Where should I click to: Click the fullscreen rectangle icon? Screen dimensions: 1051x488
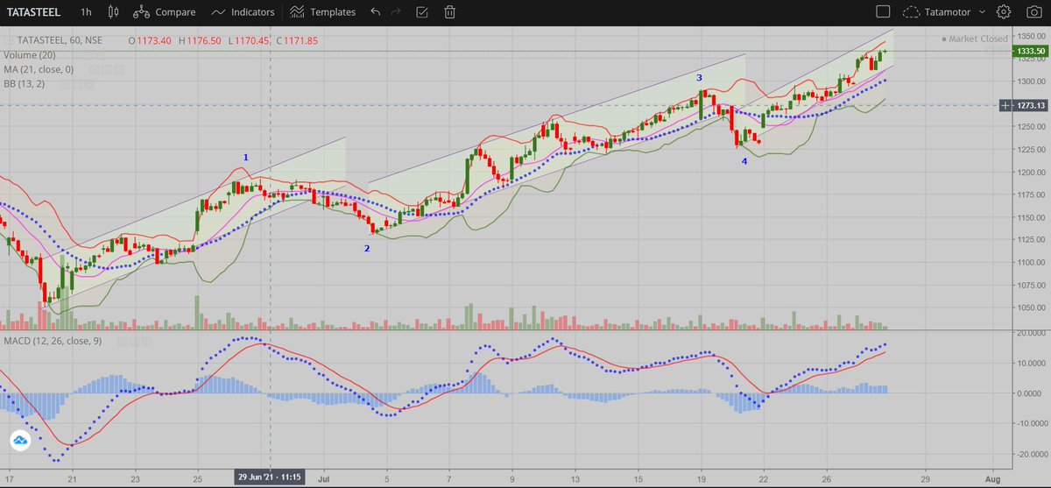pyautogui.click(x=884, y=12)
